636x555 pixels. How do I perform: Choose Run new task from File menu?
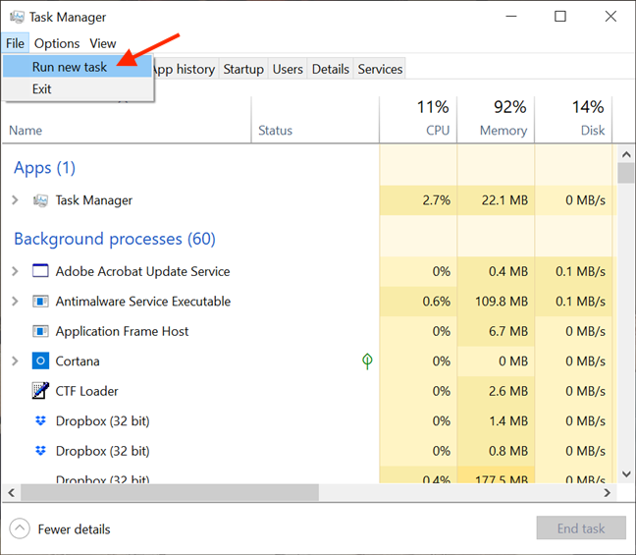click(78, 67)
